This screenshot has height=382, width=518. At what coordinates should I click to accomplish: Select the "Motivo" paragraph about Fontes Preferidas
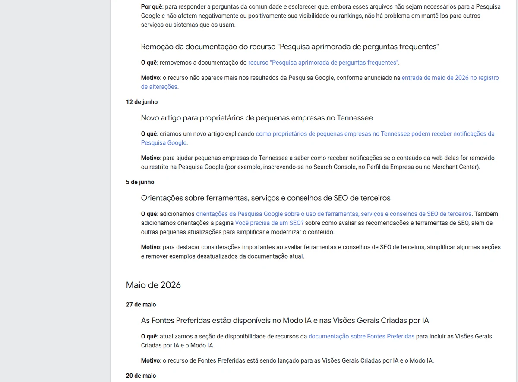tap(287, 360)
